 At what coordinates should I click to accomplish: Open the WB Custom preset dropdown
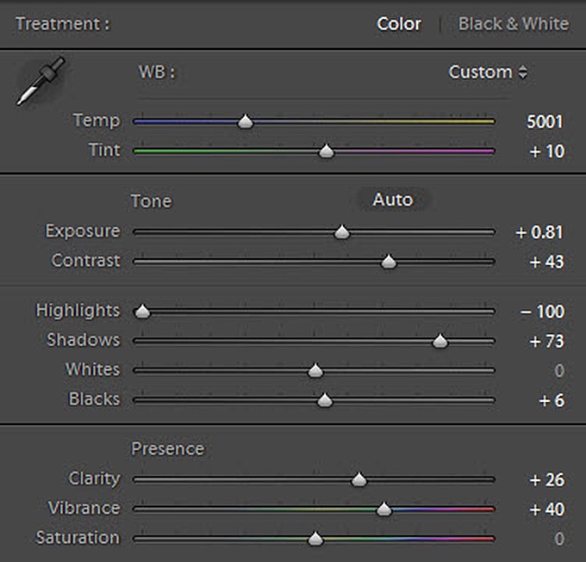pyautogui.click(x=488, y=72)
